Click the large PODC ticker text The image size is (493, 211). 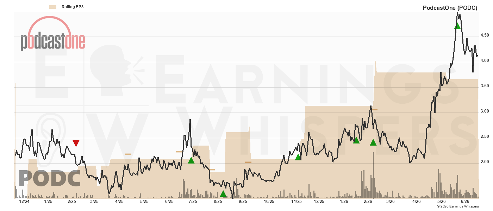(x=50, y=178)
